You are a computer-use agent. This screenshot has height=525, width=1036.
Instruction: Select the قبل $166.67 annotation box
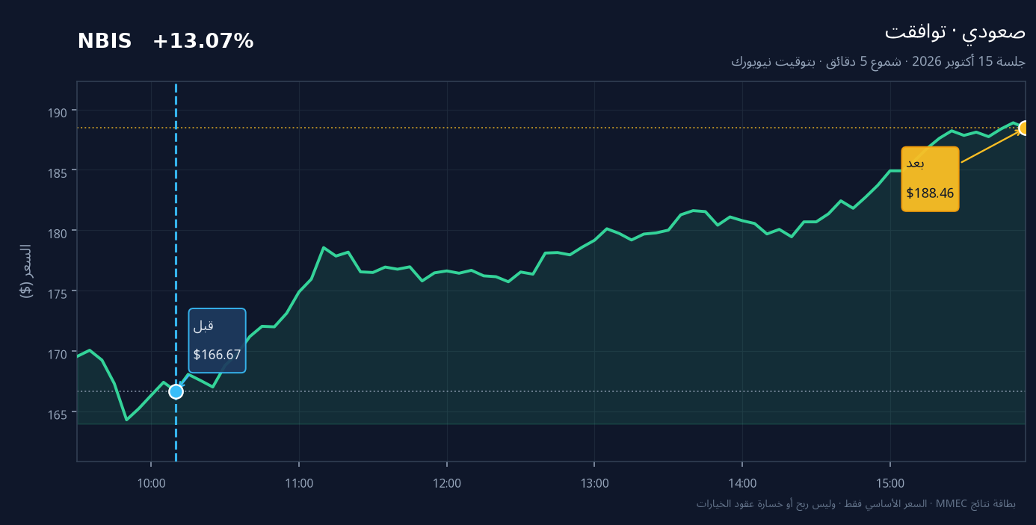point(217,341)
